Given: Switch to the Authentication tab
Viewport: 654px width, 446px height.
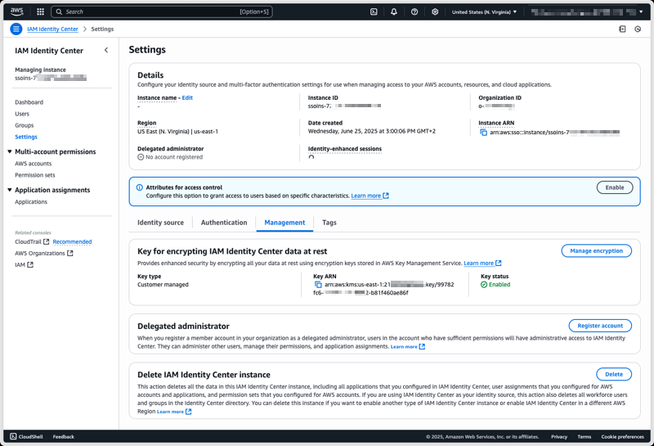Looking at the screenshot, I should (223, 223).
